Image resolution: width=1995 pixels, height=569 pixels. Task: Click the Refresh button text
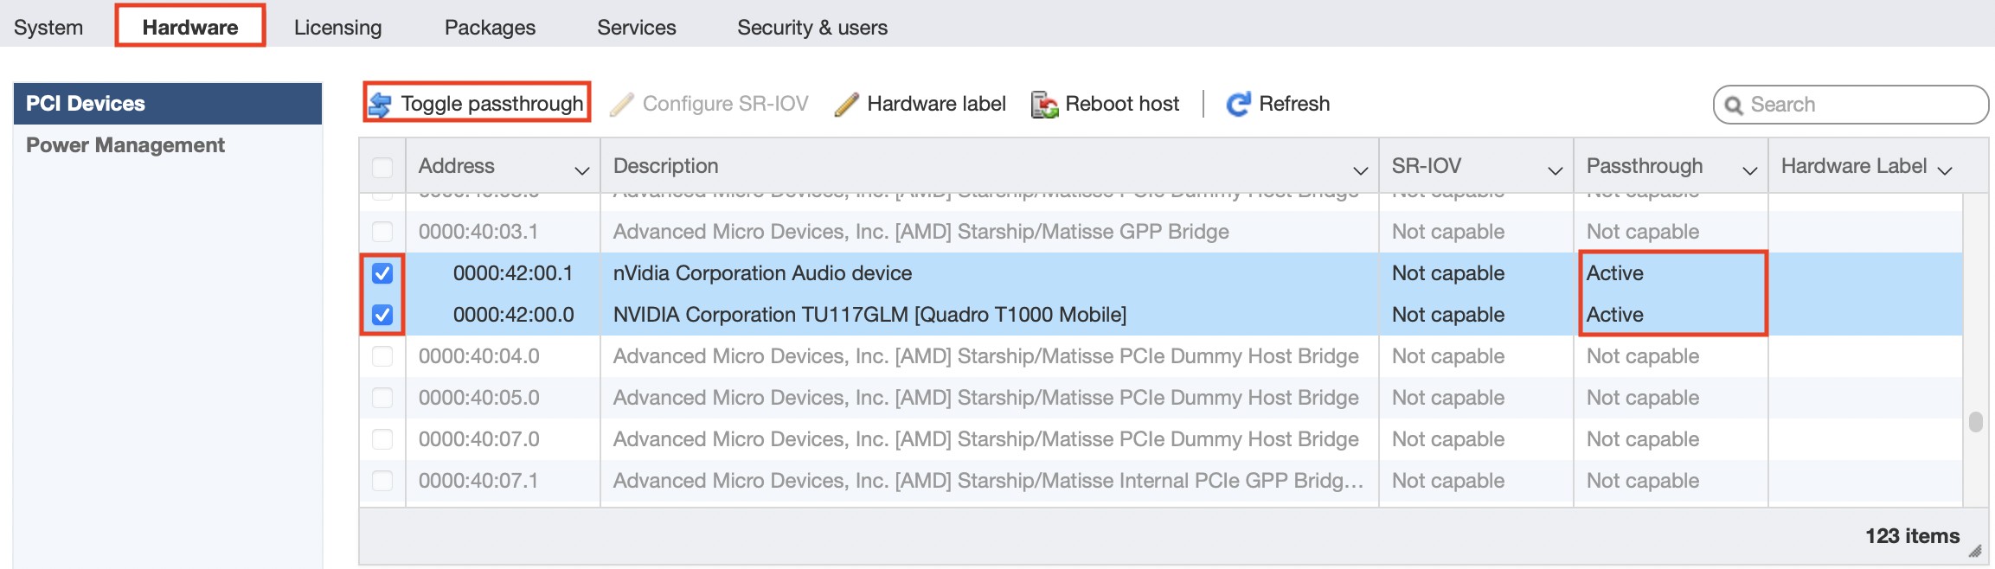1294,104
